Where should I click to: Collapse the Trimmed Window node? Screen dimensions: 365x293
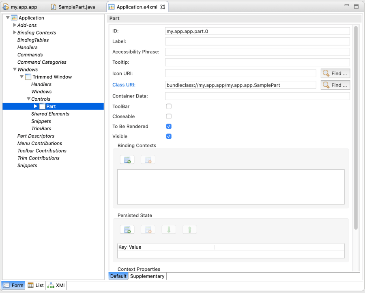[21, 77]
